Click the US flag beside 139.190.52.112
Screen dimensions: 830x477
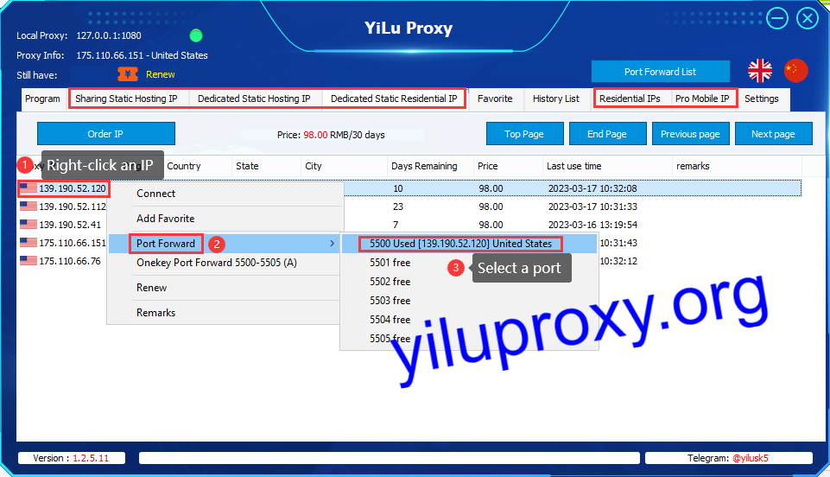(x=29, y=206)
